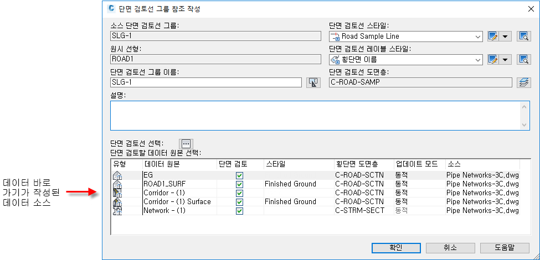Click the 업데이트 모드 column header
Screen dimensions: 540x260
point(416,164)
